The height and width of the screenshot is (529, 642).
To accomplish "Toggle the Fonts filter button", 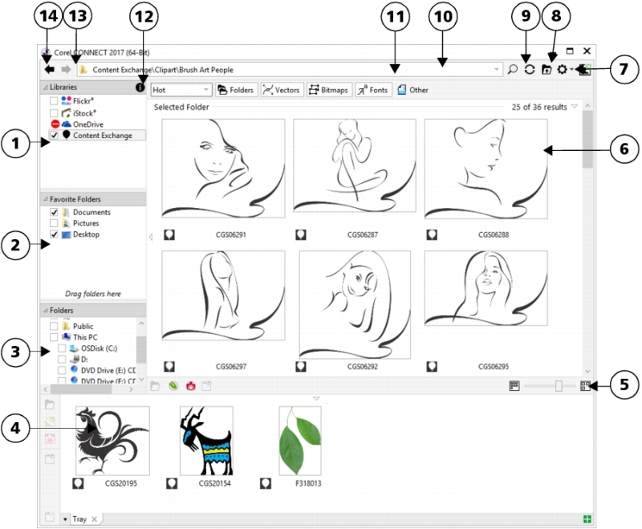I will pyautogui.click(x=373, y=90).
